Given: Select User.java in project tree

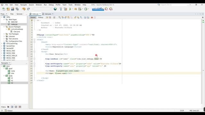Looking at the screenshot, I should 17,32.
